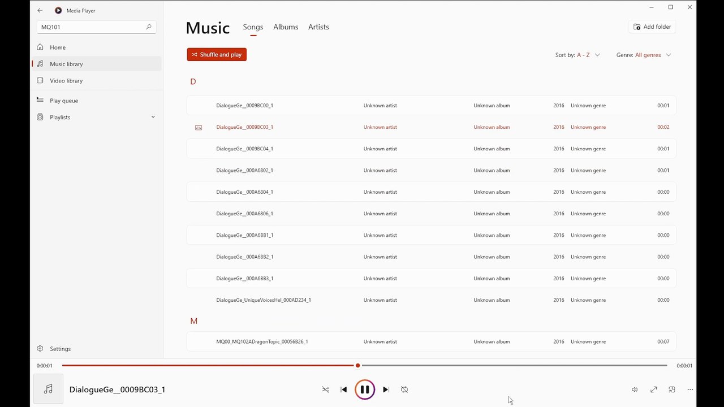This screenshot has height=407, width=724.
Task: Click the now-playing equalizer icon beside DialogueGe__0009BC03_1
Action: pyautogui.click(x=199, y=127)
